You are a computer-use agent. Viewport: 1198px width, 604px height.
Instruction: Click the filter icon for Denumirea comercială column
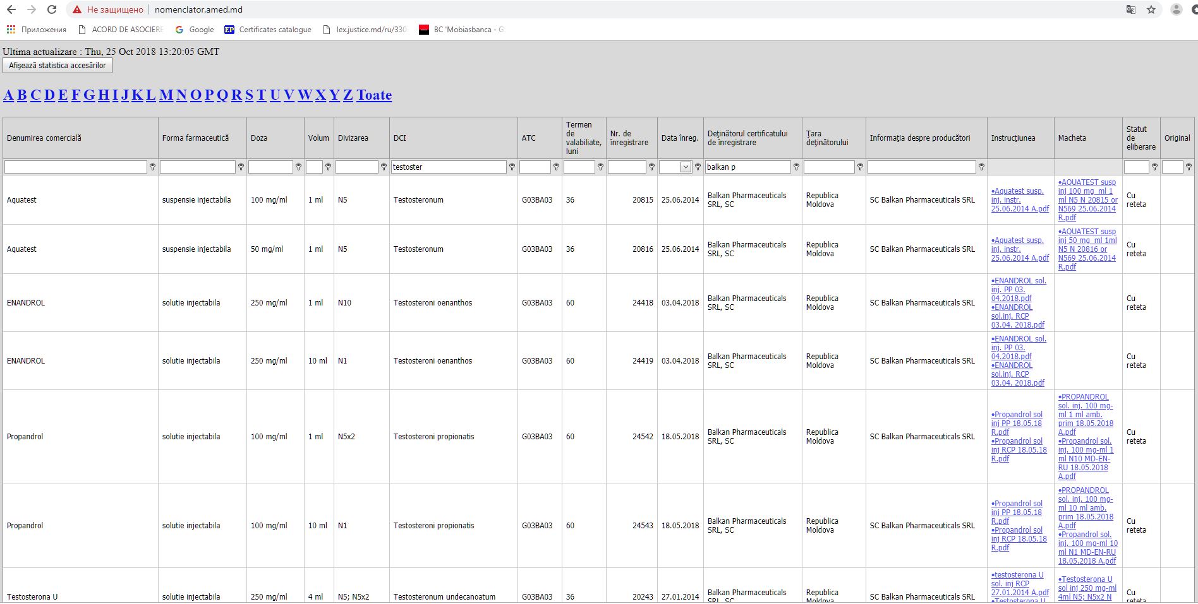click(x=152, y=167)
